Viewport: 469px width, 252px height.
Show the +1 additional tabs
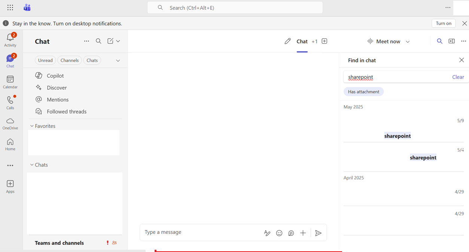(314, 41)
